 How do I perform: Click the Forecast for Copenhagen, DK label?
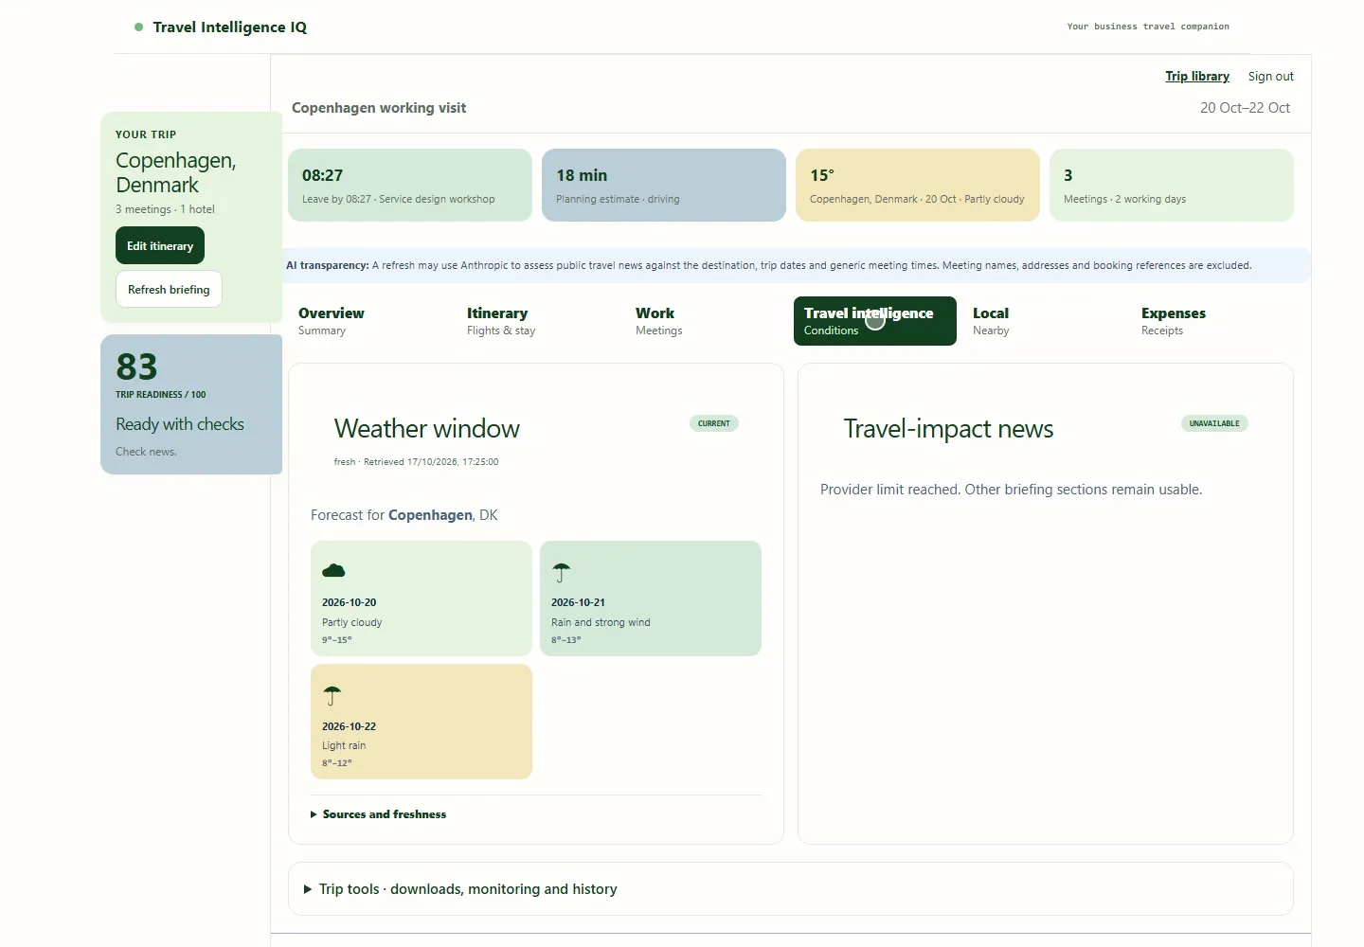click(404, 515)
